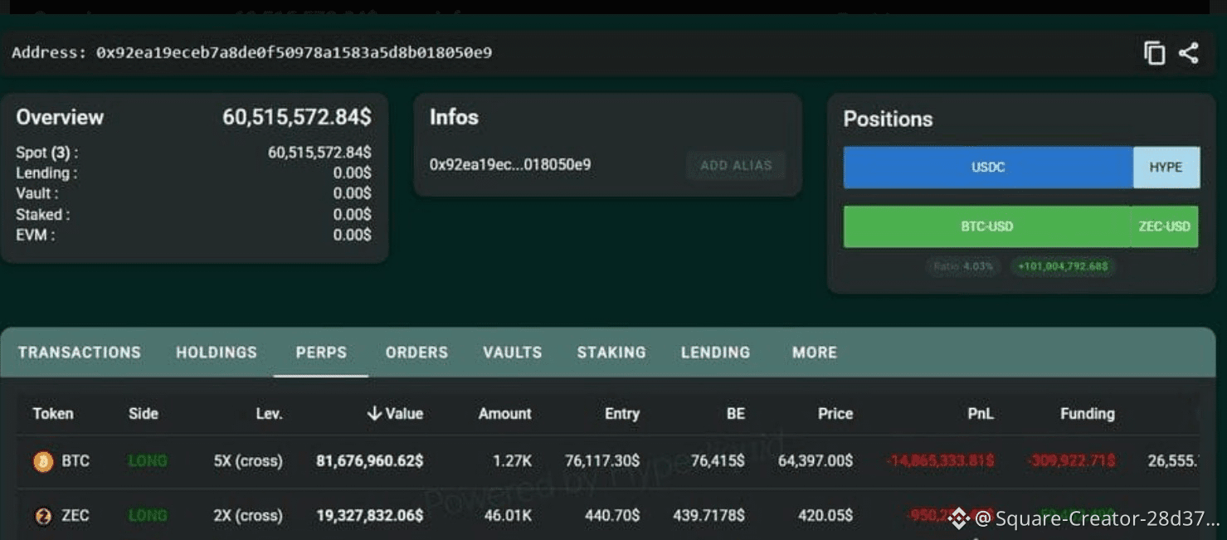
Task: Click the ZEC entry price 440.70$
Action: pos(612,516)
